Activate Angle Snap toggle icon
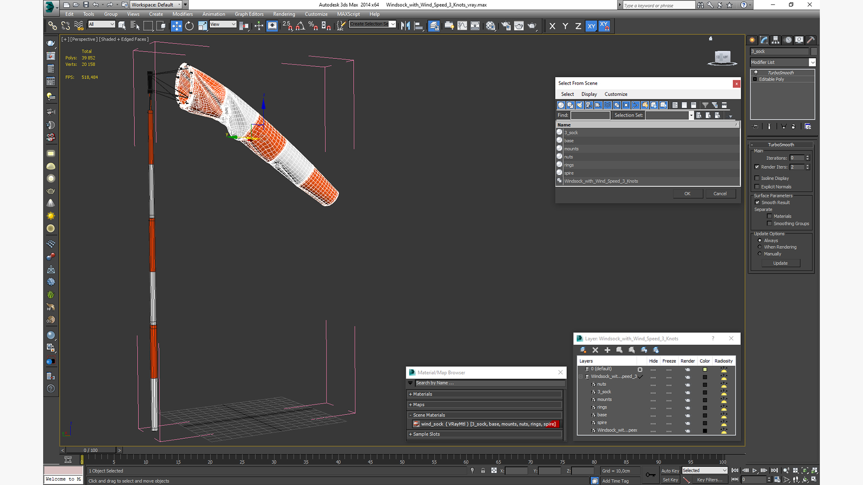This screenshot has height=485, width=863. 300,26
